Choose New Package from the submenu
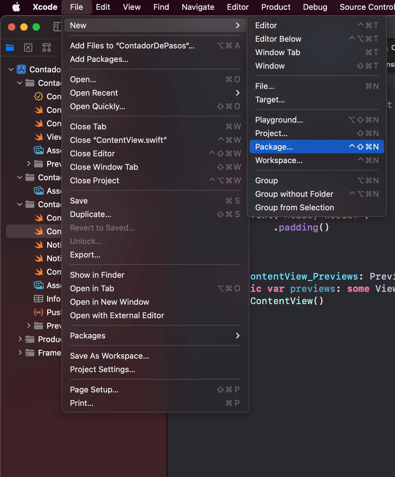395x477 pixels. [316, 147]
